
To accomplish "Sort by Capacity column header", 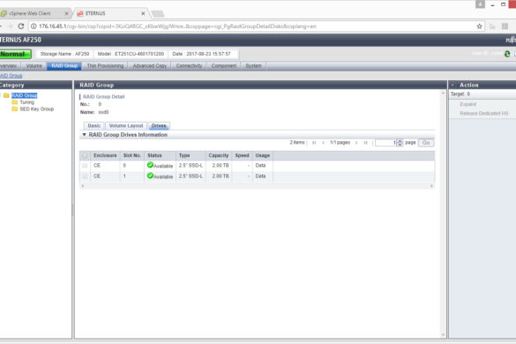I will [x=219, y=155].
